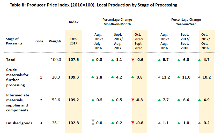
Task: Click the green up arrow next to 10.2
Action: pos(199,77)
